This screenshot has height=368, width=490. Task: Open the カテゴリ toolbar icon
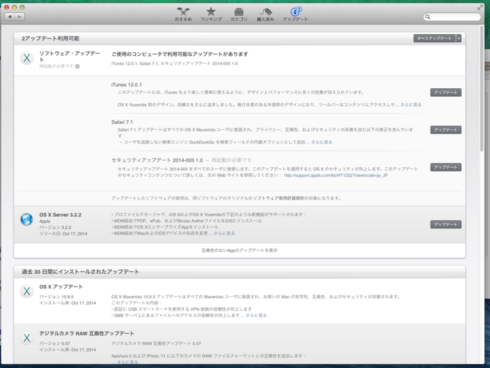point(239,14)
